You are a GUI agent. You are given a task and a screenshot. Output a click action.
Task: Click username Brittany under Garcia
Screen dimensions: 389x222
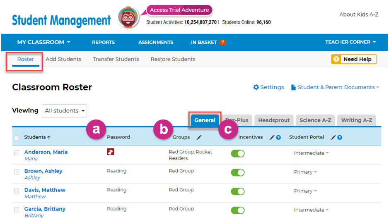(x=34, y=215)
